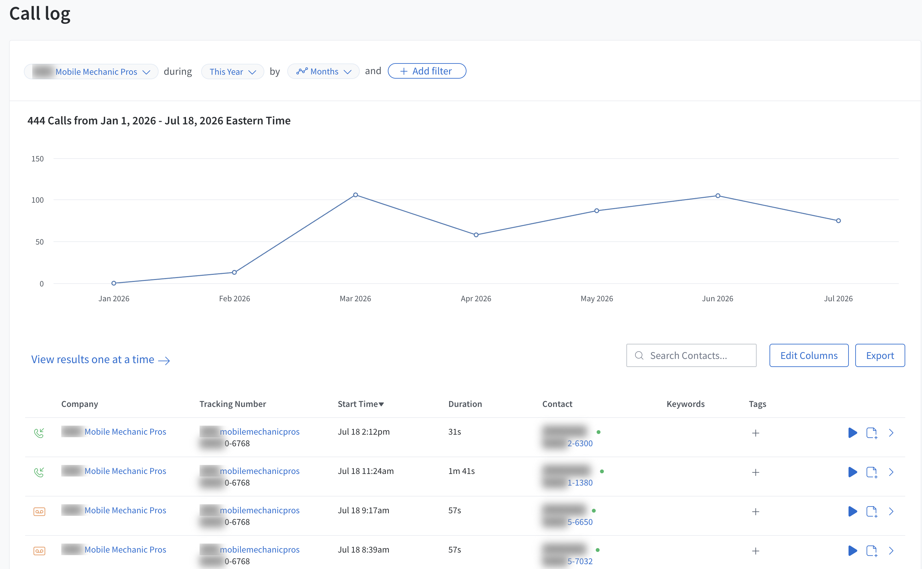Add a tag to the 9:17am call

click(756, 512)
